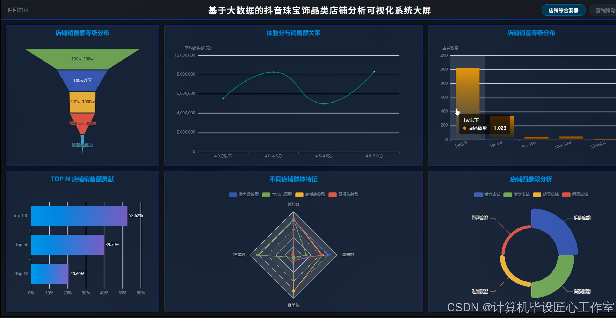Click line point at 4.0分以下

223,98
